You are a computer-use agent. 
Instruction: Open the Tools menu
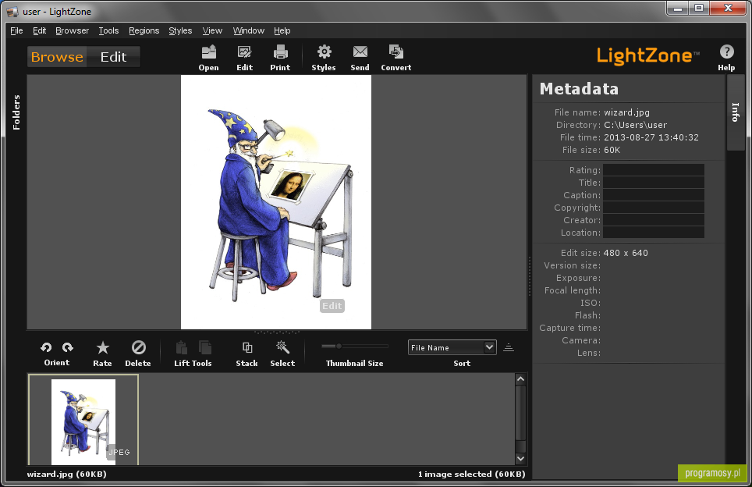[109, 30]
